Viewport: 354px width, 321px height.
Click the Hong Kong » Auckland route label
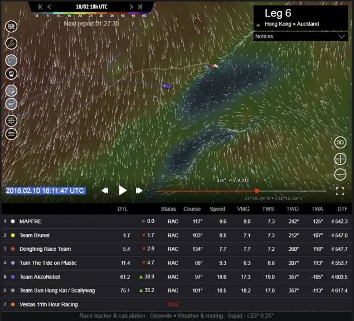click(x=292, y=24)
